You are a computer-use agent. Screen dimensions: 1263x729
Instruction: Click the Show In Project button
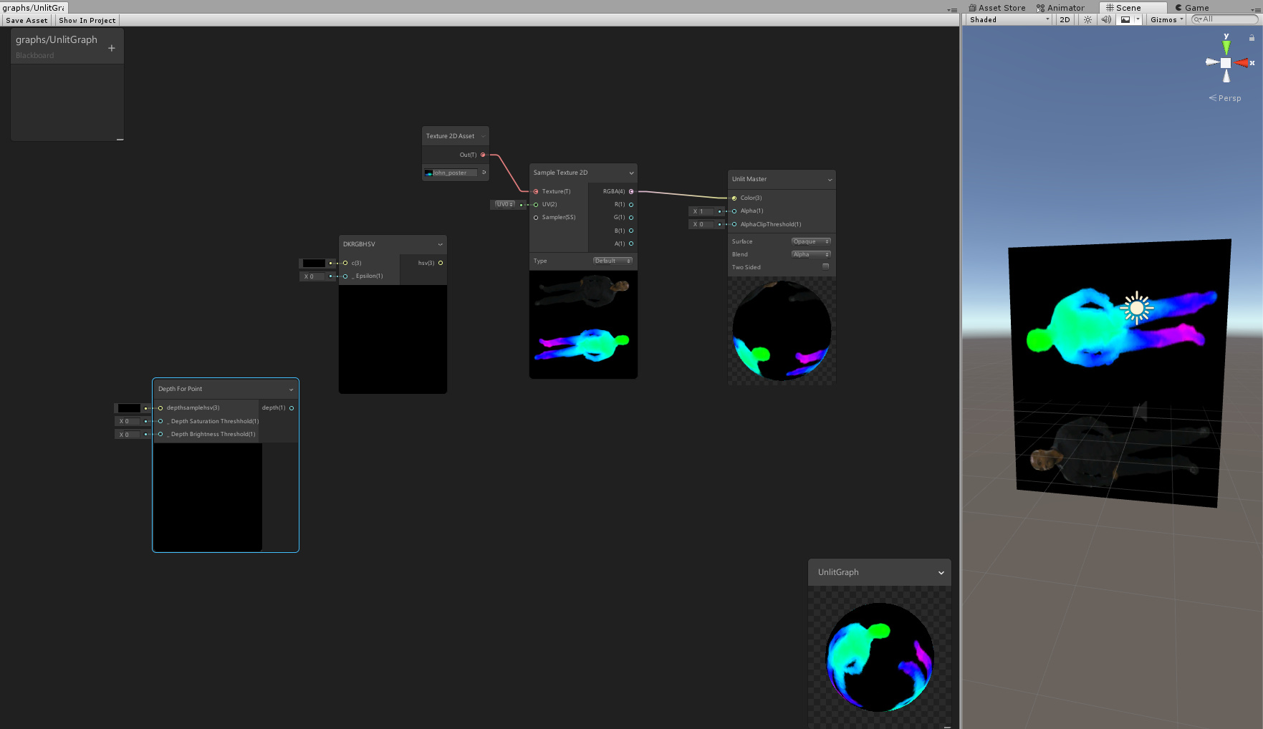click(x=87, y=21)
